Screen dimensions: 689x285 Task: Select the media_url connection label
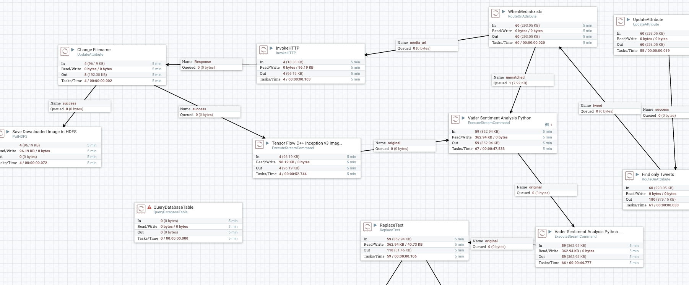427,45
